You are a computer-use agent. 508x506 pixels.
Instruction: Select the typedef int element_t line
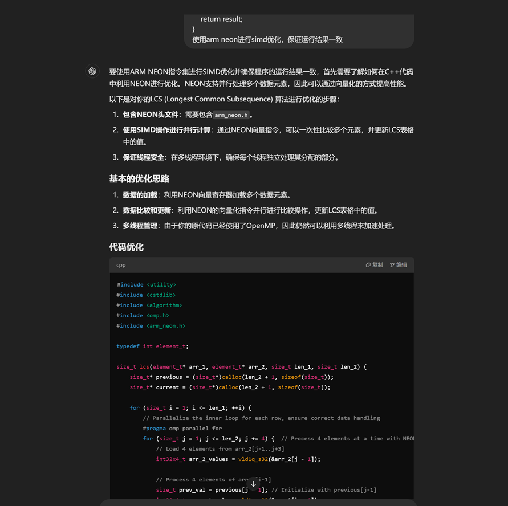[x=155, y=346]
